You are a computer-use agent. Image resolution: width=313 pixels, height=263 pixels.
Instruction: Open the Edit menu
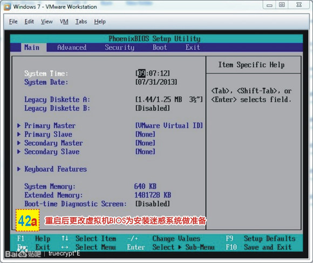[x=29, y=22]
